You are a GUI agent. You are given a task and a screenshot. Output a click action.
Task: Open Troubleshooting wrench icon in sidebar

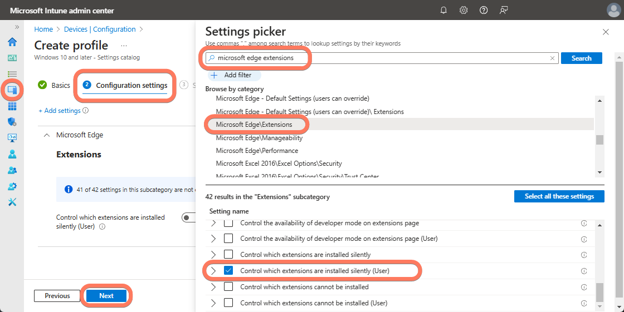12,201
